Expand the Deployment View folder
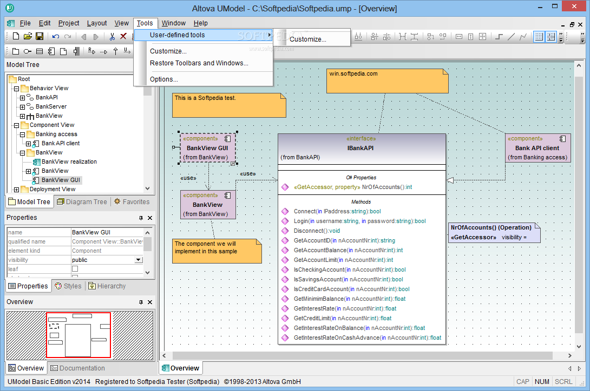This screenshot has width=590, height=391. pos(17,190)
